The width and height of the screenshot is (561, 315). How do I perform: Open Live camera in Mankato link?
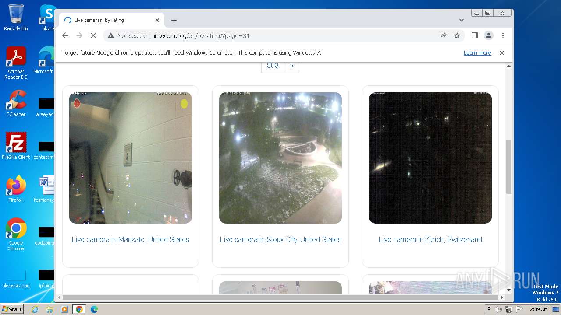tap(131, 239)
